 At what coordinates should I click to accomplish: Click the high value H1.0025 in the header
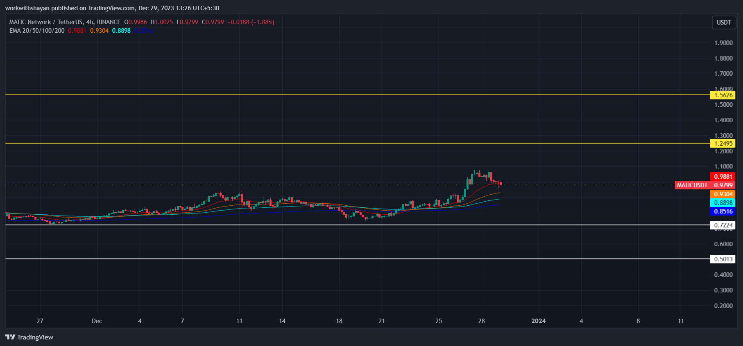pyautogui.click(x=162, y=22)
